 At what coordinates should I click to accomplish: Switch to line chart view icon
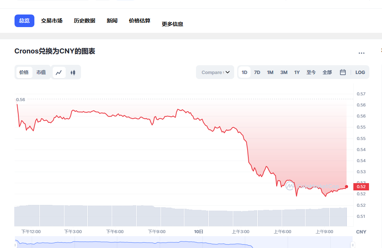click(59, 72)
